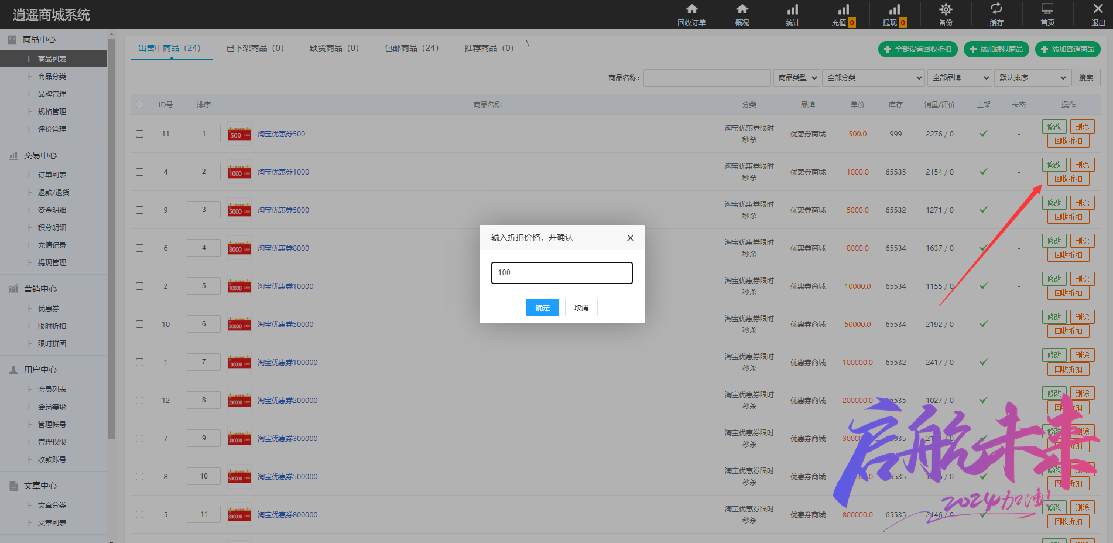Viewport: 1113px width, 543px height.
Task: Check the row checkbox for 淘宝优惠券8000
Action: pyautogui.click(x=139, y=248)
